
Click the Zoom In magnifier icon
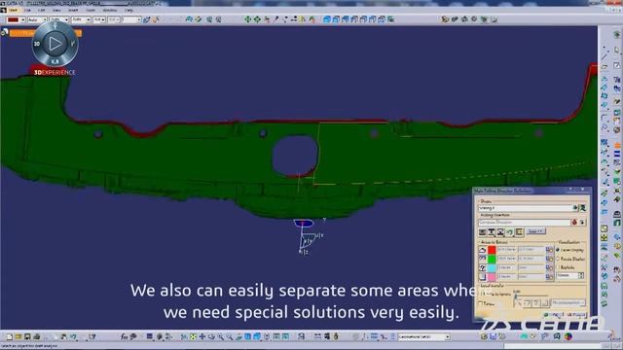pyautogui.click(x=221, y=337)
